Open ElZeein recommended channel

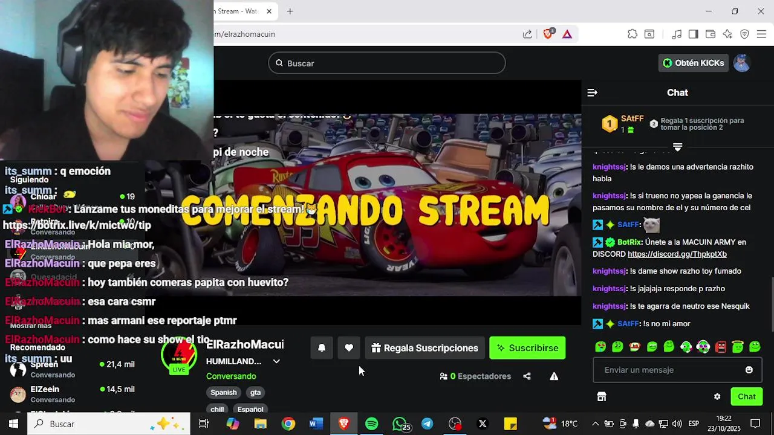pyautogui.click(x=73, y=394)
